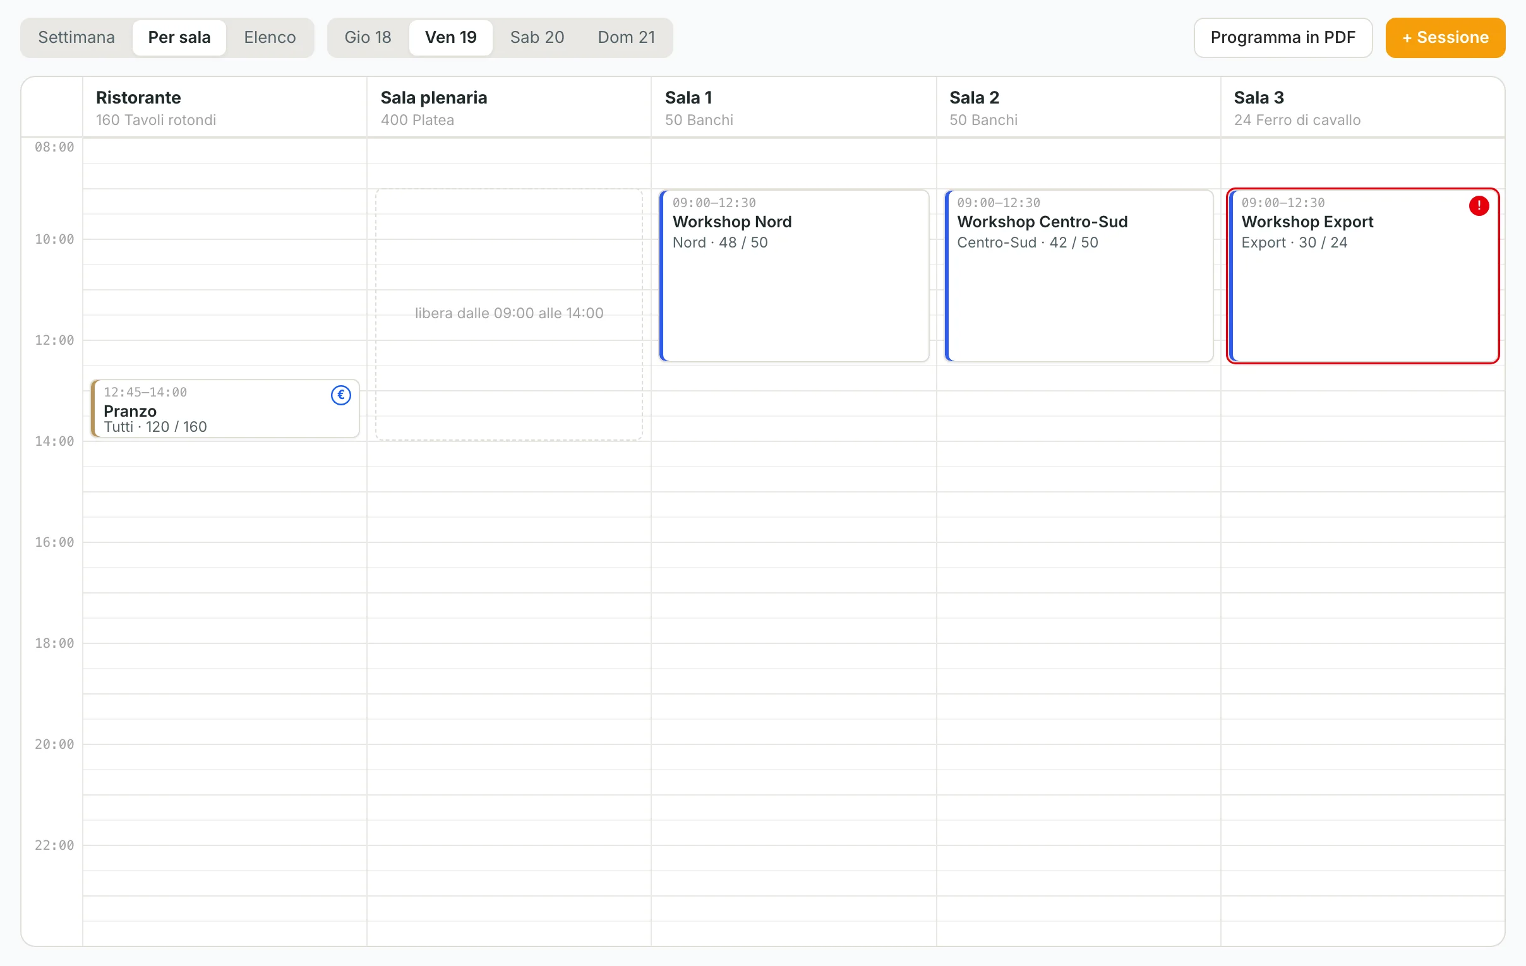Open the Workshop Nord session card
The height and width of the screenshot is (966, 1526).
click(794, 275)
